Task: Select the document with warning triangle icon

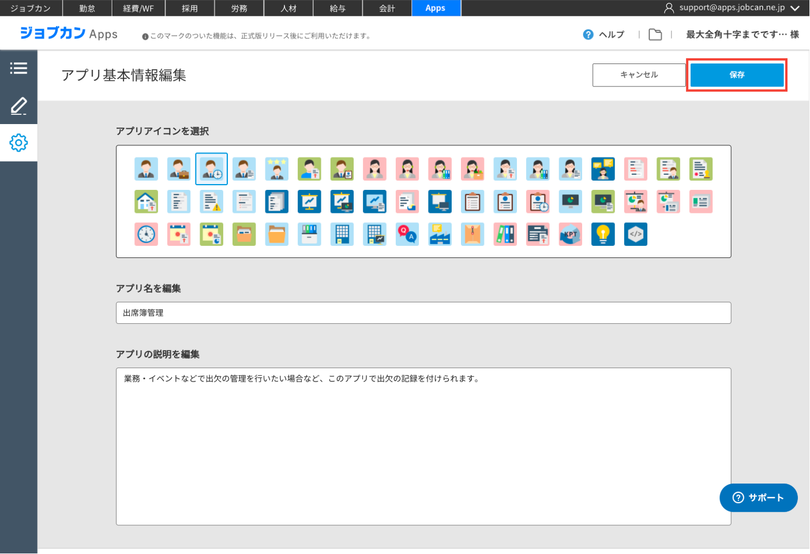Action: [212, 202]
